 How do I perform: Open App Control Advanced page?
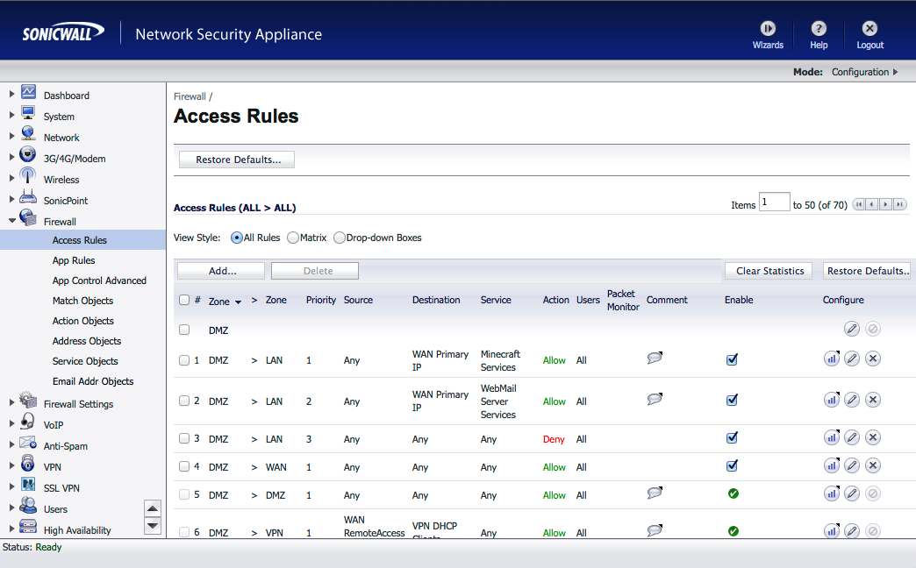tap(99, 280)
